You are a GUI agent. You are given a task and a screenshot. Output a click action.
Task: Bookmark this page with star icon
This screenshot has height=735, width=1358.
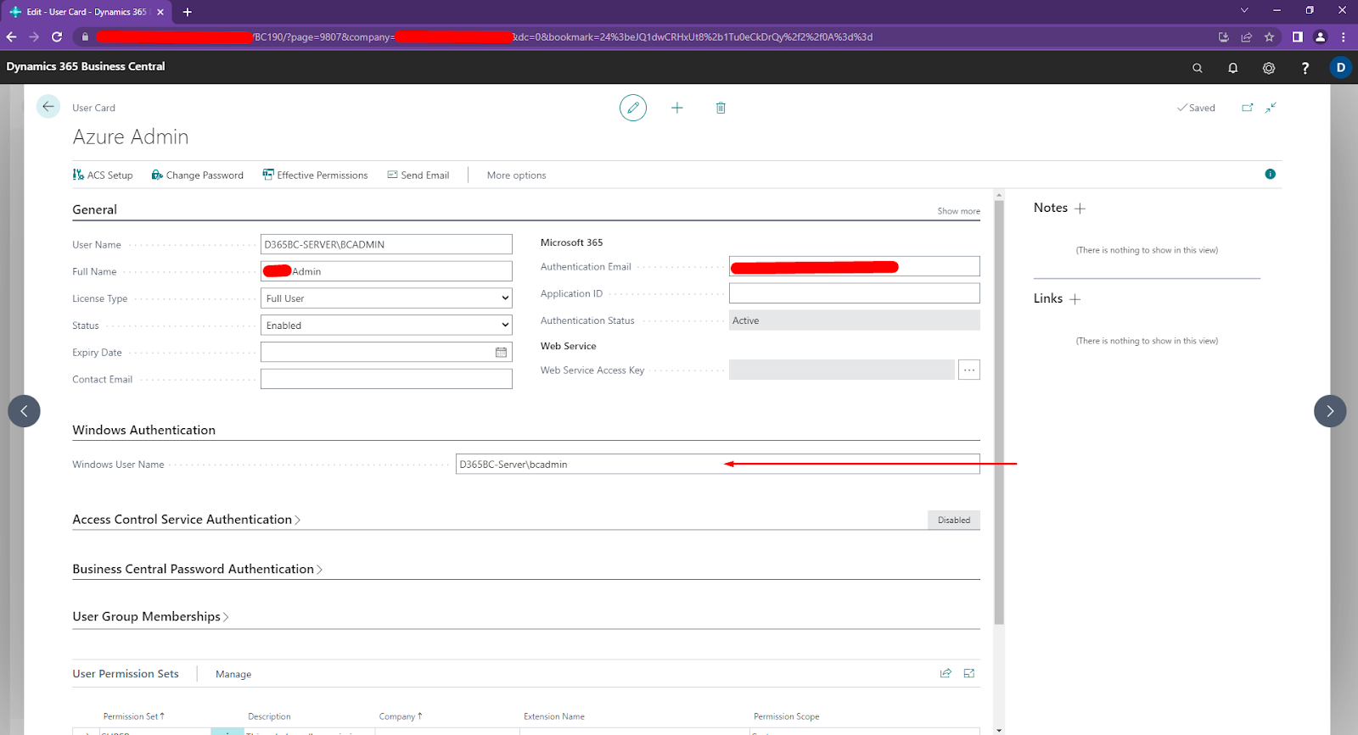(x=1270, y=36)
